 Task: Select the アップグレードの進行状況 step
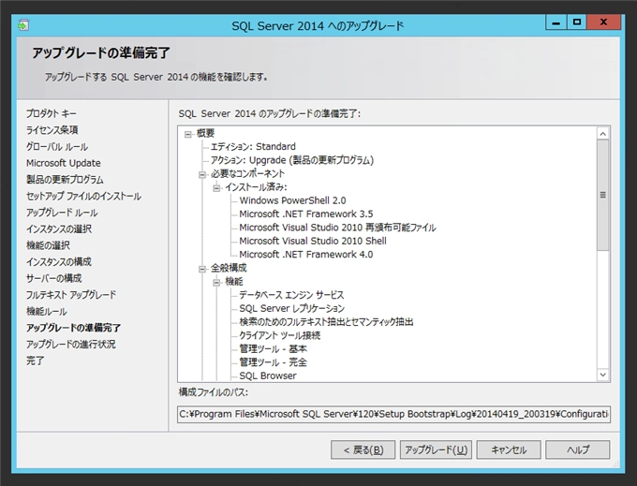click(70, 345)
